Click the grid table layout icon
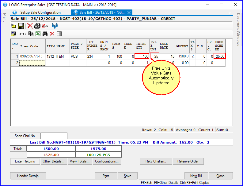Image resolution: width=243 pixels, height=186 pixels. 59,34
